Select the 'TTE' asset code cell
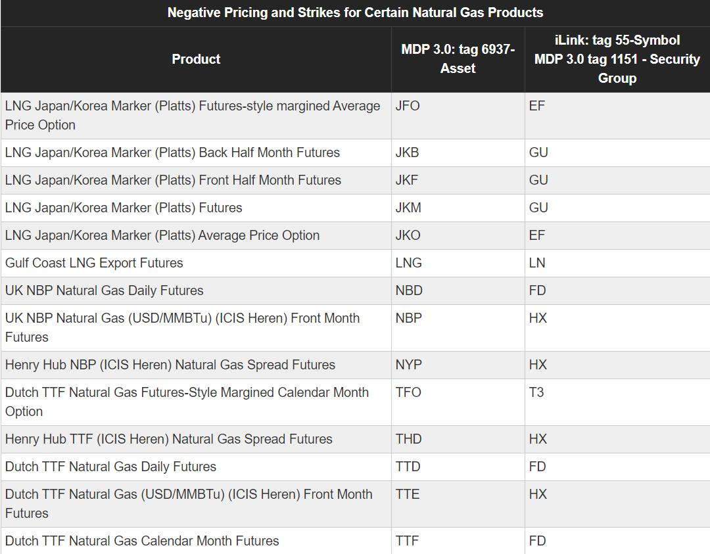The image size is (710, 554). 408,494
